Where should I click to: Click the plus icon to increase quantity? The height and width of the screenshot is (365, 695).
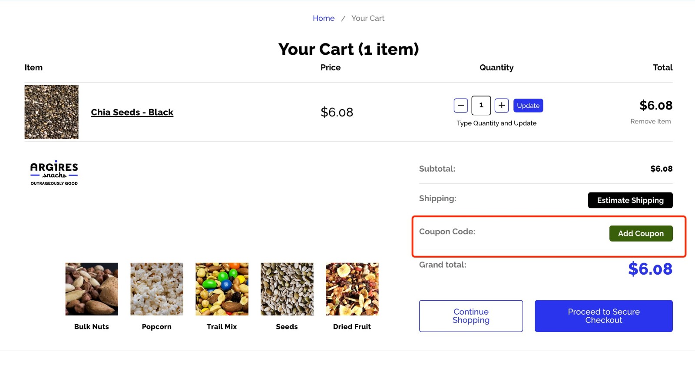pos(502,105)
